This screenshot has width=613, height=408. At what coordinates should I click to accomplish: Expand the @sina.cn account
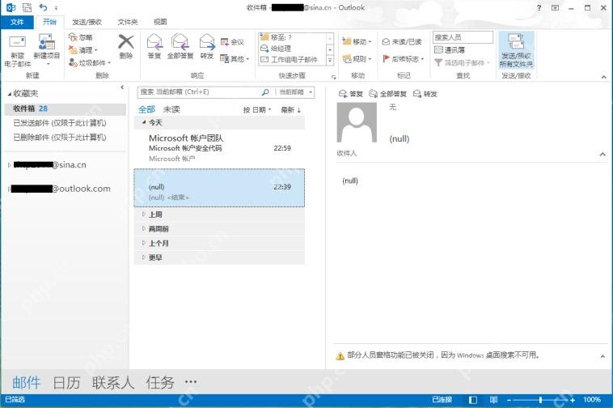(x=10, y=165)
